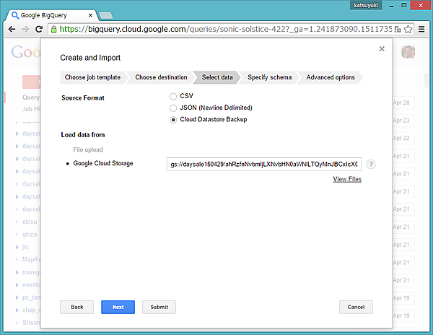Go to Choose destination step

[161, 77]
